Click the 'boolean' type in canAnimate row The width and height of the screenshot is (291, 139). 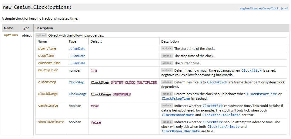point(75,106)
